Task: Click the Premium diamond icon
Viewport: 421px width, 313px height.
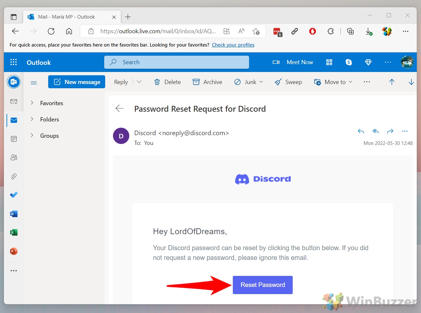Action: coord(368,62)
